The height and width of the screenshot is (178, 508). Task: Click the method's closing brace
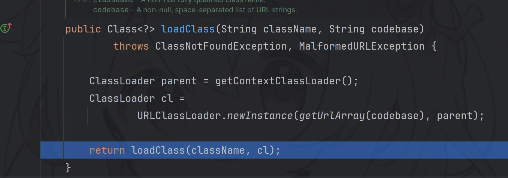pyautogui.click(x=68, y=168)
